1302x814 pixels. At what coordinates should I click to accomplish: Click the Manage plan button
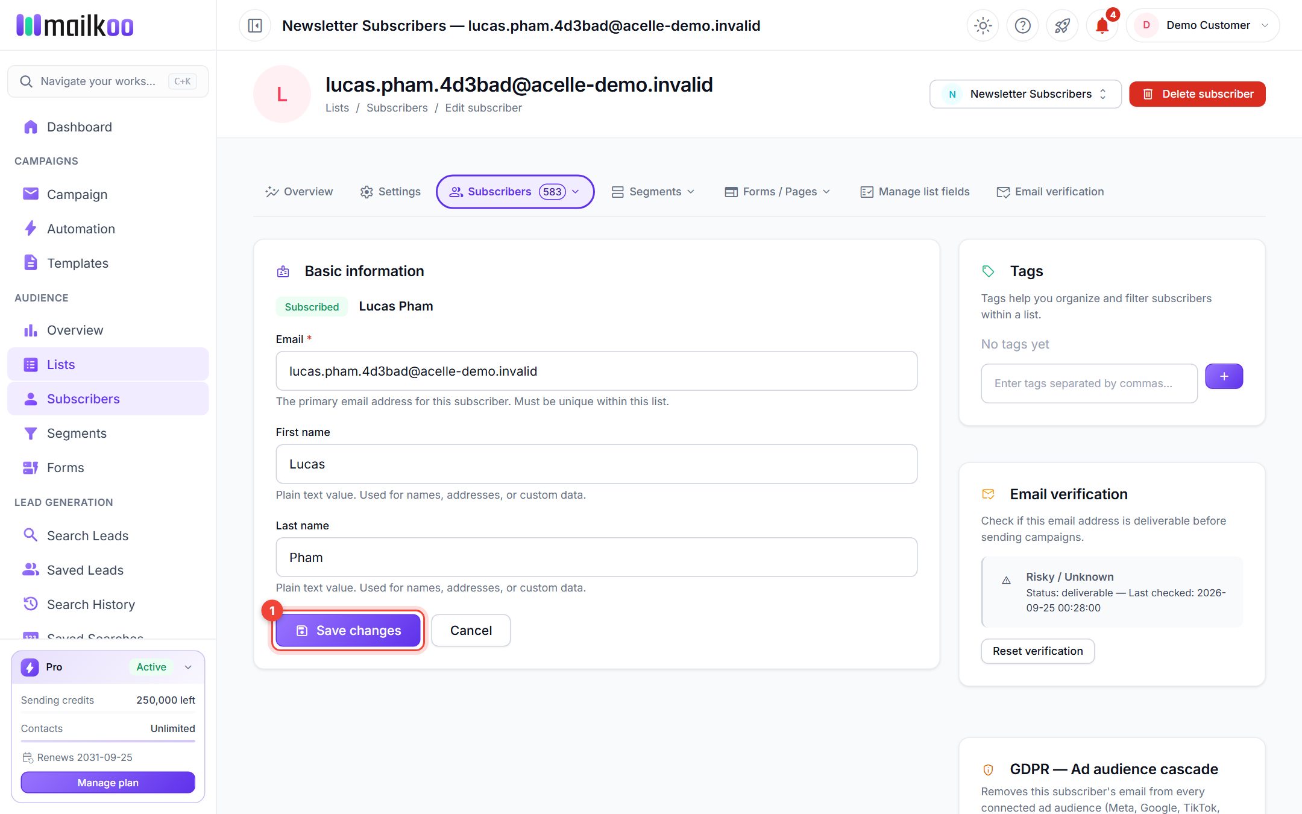click(x=108, y=783)
